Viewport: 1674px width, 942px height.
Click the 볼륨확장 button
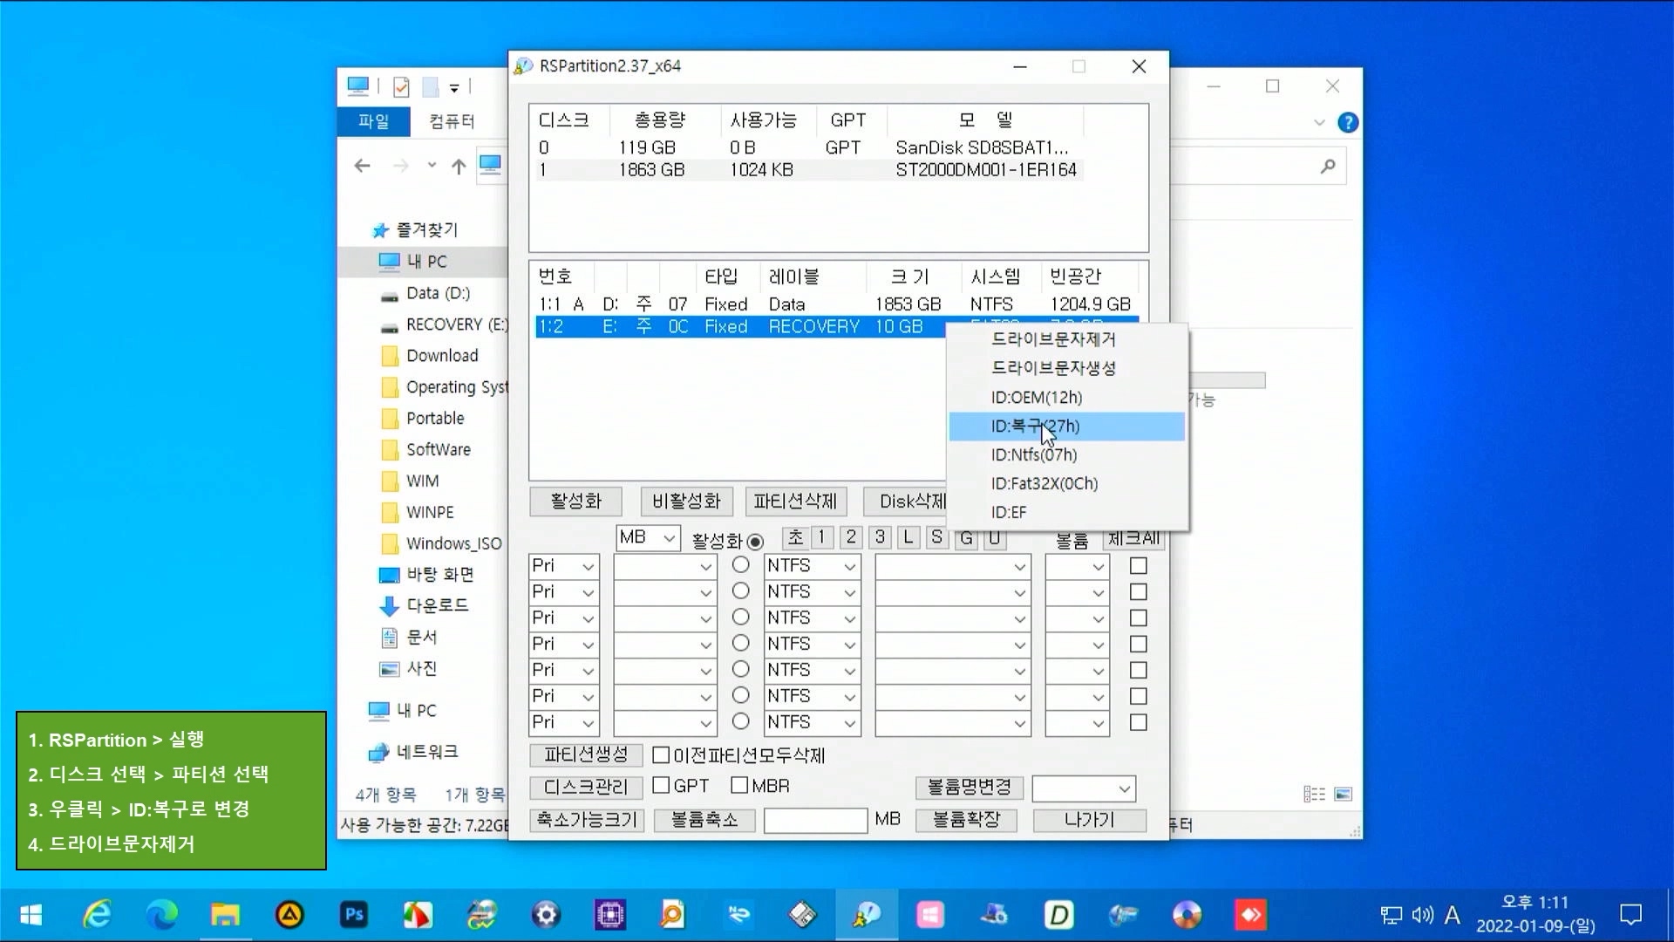(966, 820)
